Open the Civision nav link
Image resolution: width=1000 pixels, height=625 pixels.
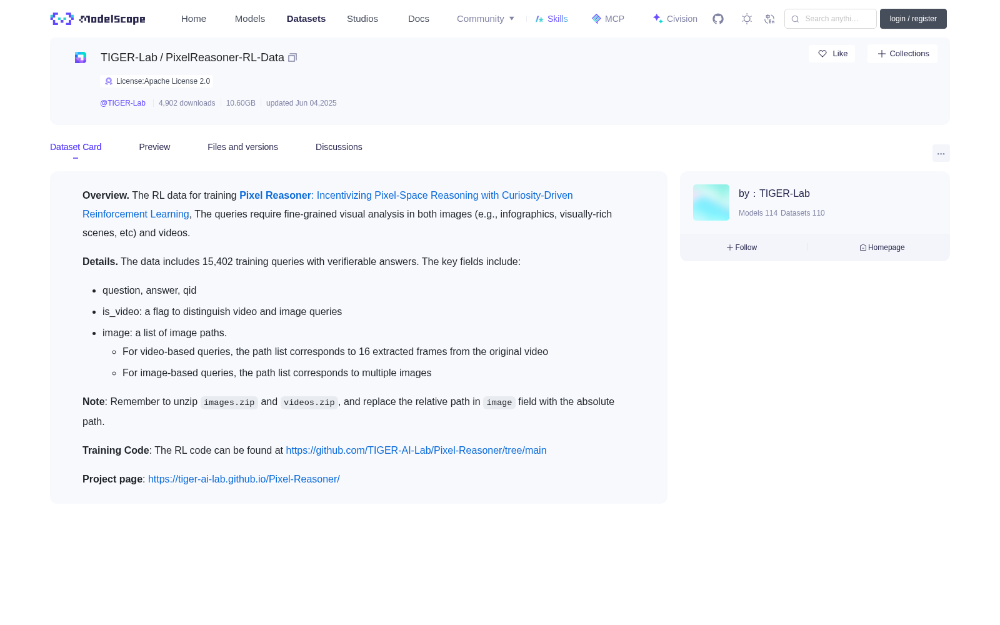(675, 19)
